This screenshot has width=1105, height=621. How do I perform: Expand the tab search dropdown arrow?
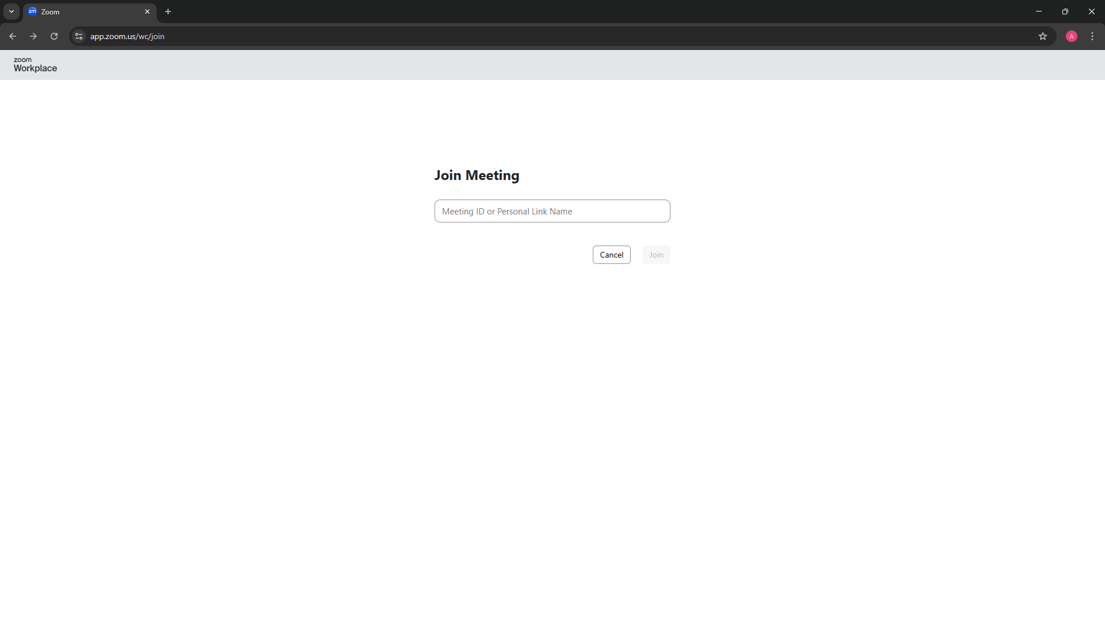(12, 11)
